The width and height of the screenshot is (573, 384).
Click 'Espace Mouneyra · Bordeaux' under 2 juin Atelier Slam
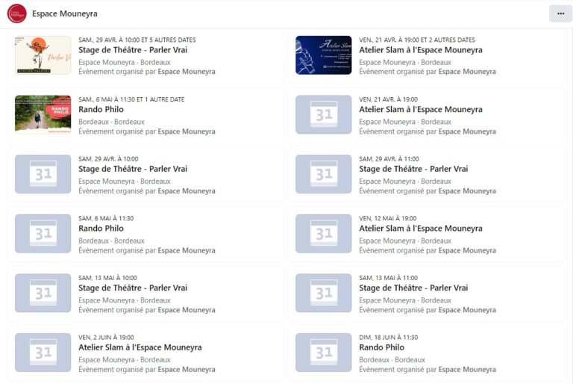point(125,360)
